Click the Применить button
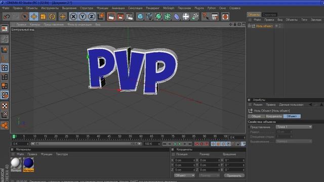This screenshot has height=182, width=324. pos(234,175)
